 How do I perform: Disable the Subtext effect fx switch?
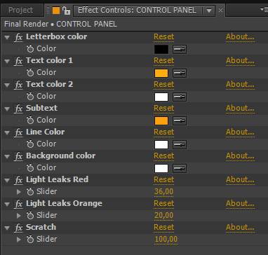18,109
